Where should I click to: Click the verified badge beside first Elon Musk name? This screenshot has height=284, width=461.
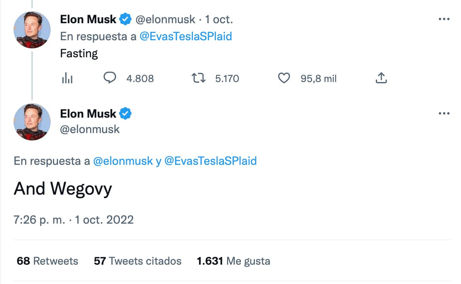pyautogui.click(x=125, y=19)
